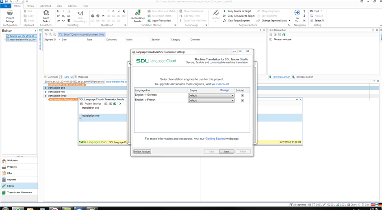
Task: Toggle bold formatting in ribbon
Action: coord(58,11)
